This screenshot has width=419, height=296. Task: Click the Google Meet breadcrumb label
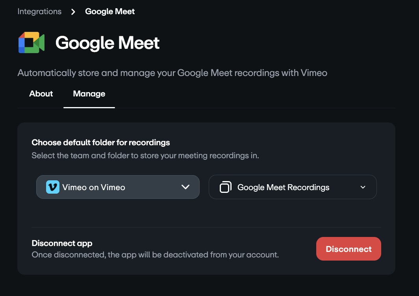110,11
